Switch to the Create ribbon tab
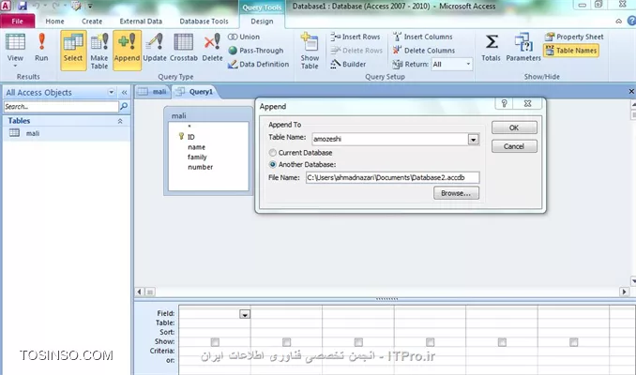Image resolution: width=636 pixels, height=375 pixels. coord(92,21)
